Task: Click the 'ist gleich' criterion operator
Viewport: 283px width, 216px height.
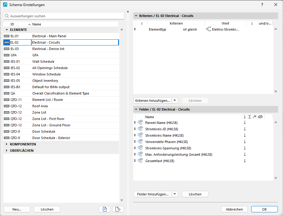Action: (190, 29)
